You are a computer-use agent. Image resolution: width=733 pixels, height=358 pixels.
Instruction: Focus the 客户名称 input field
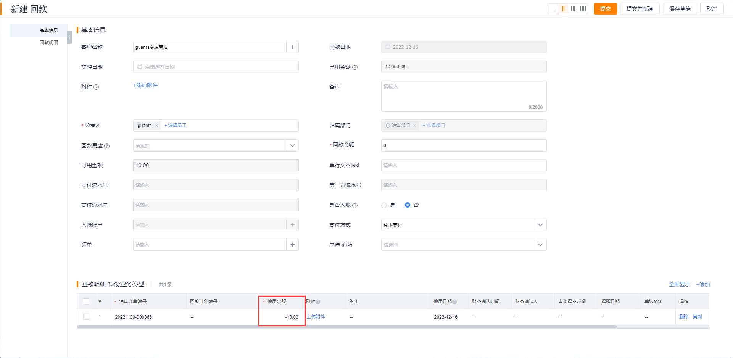pyautogui.click(x=209, y=47)
